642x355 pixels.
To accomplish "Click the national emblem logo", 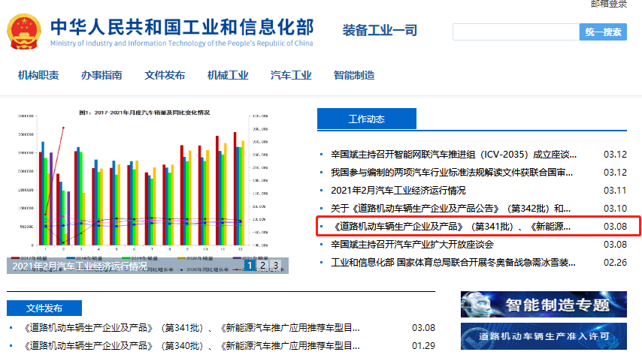I will pos(24,32).
